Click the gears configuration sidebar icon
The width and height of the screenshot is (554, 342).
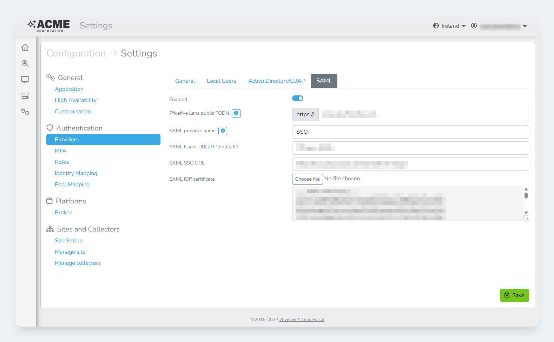(x=25, y=112)
